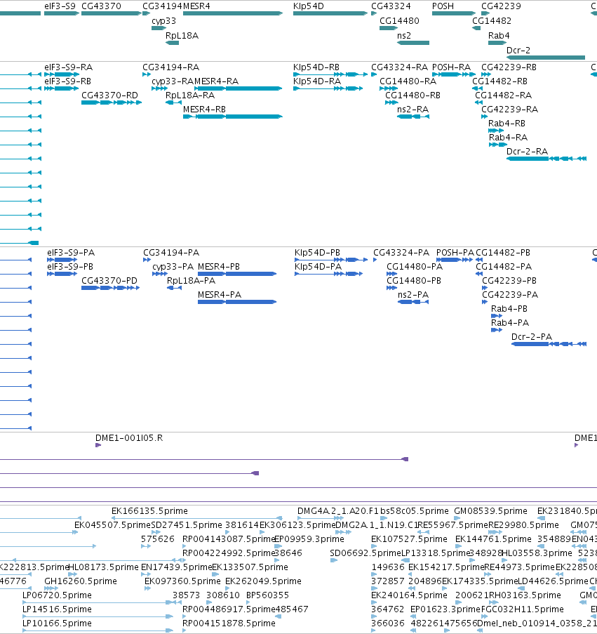Viewport: 597px width, 634px height.
Task: Open transcript label CG43324-RA
Action: (399, 67)
